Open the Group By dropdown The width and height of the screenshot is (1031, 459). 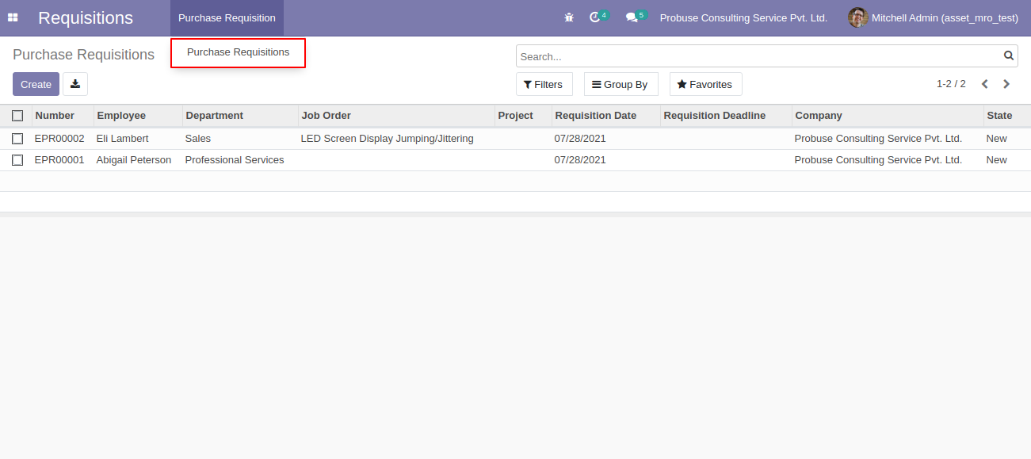621,84
